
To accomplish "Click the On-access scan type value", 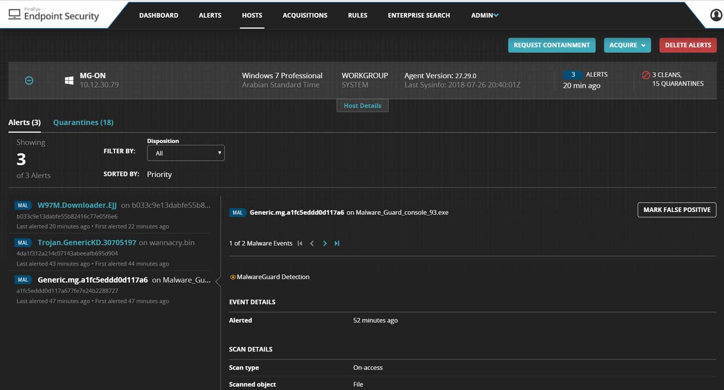I will [x=368, y=368].
